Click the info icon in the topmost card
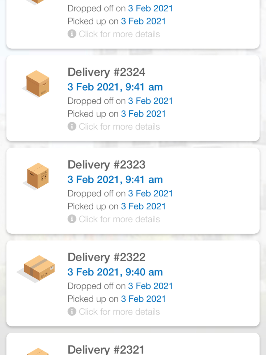 [72, 34]
